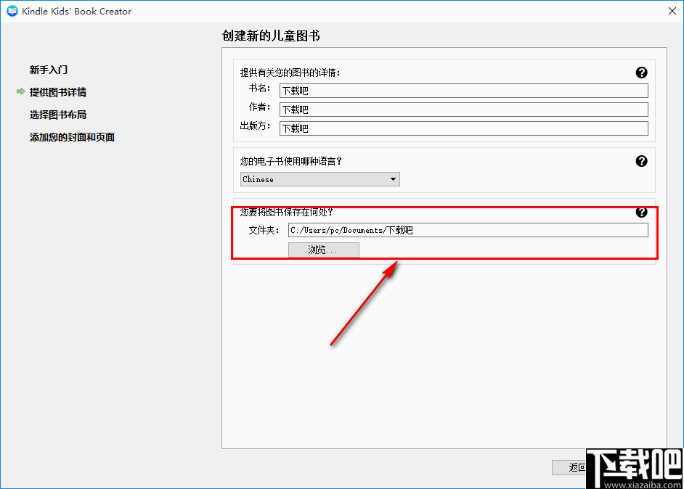The height and width of the screenshot is (489, 684).
Task: Click the question mark beside 您要将图书保存在何处
Action: [642, 213]
